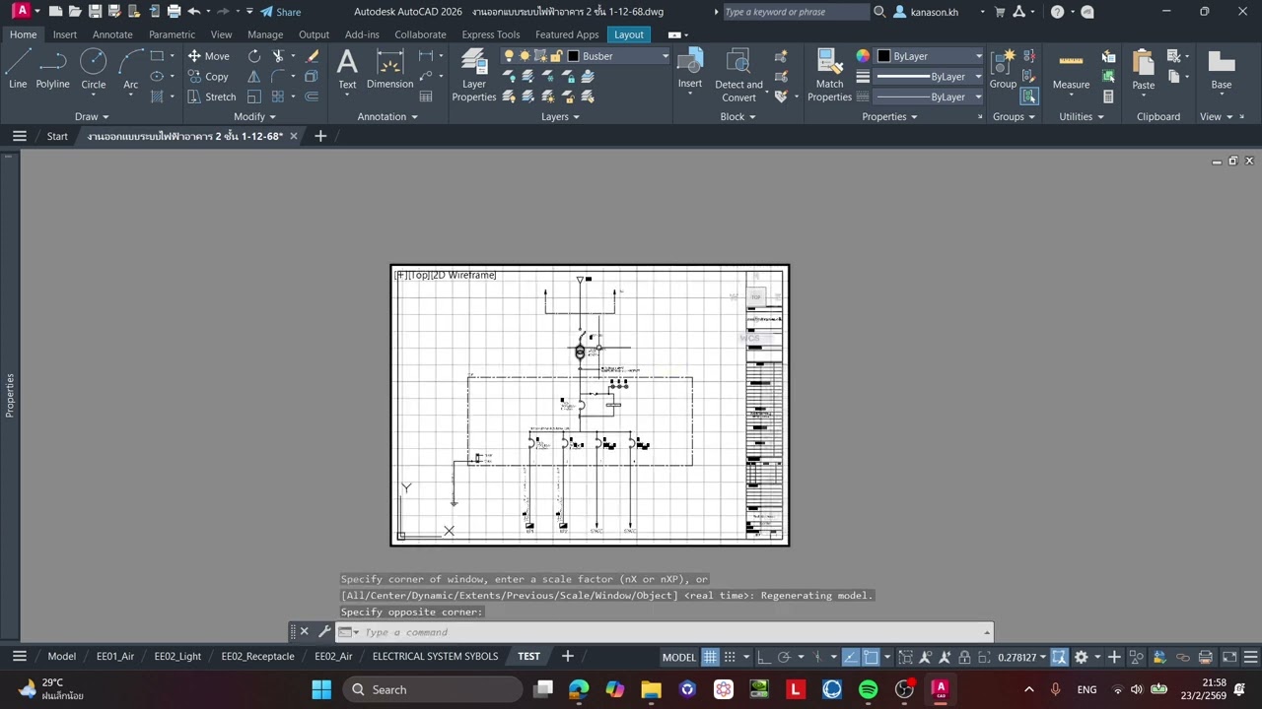Click the Share button
The image size is (1262, 709).
pos(281,12)
